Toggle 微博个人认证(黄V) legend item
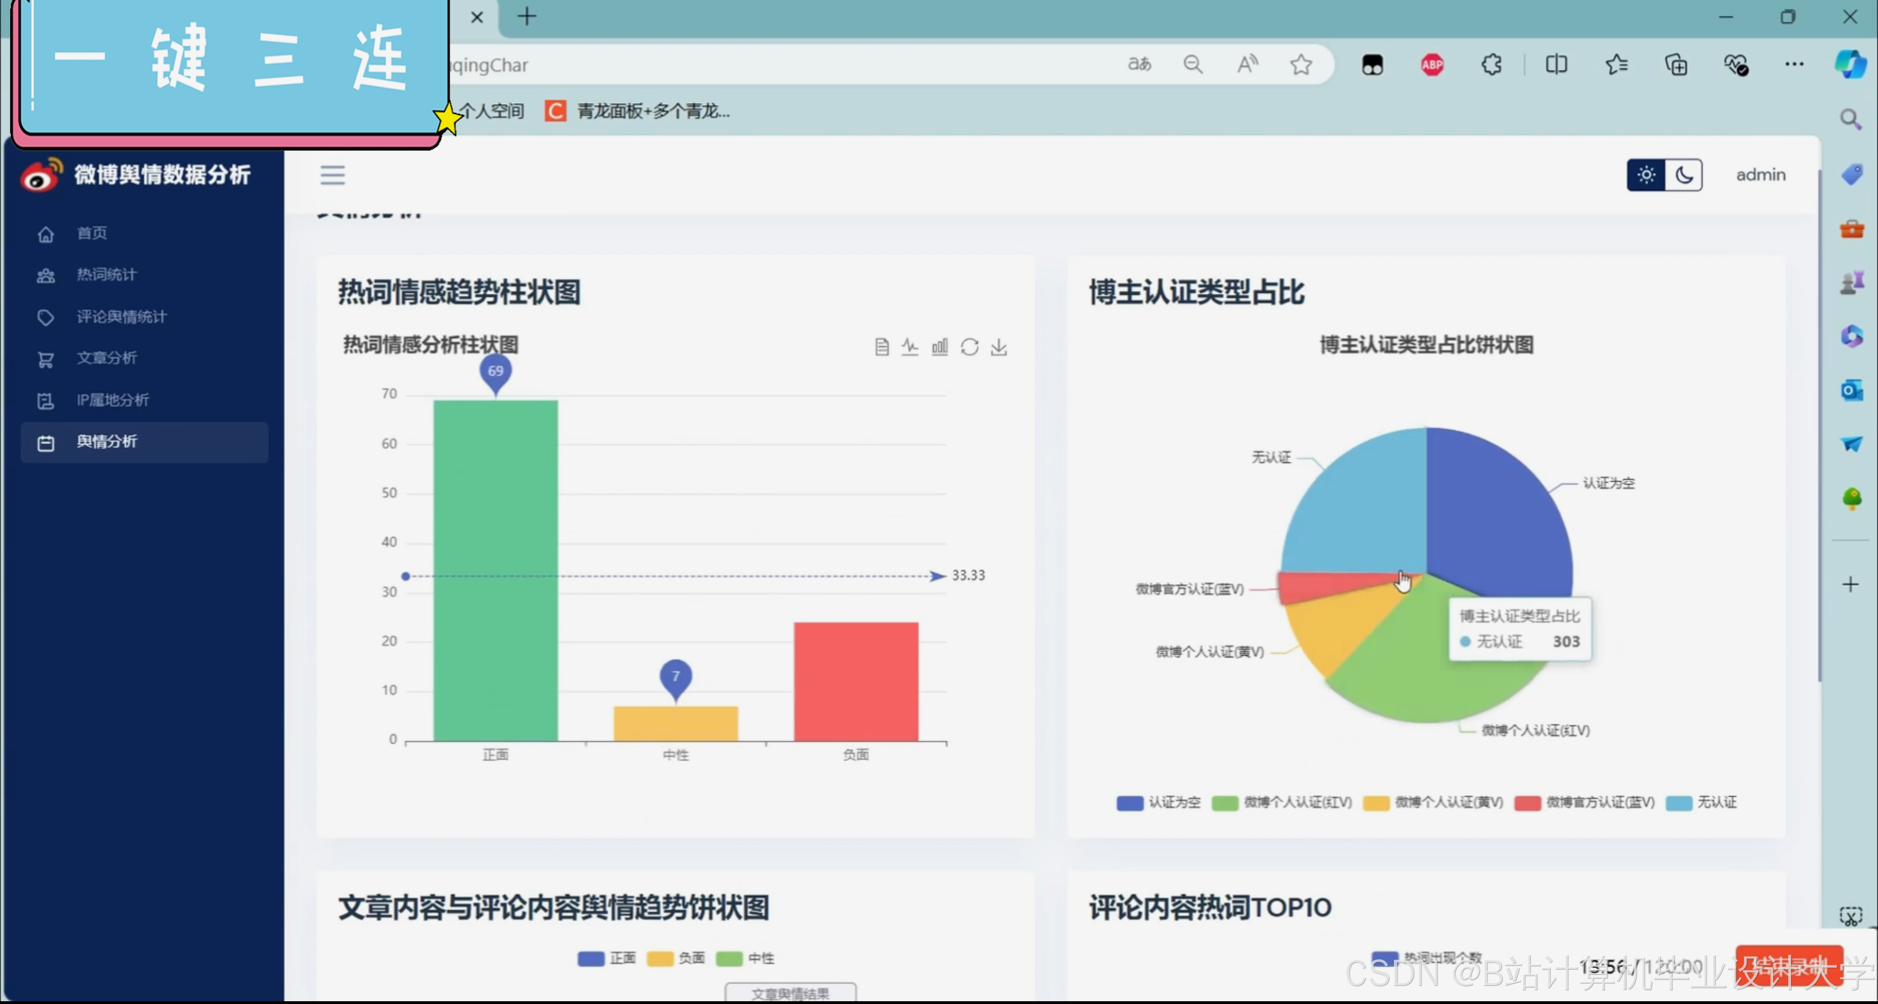Image resolution: width=1878 pixels, height=1004 pixels. click(1433, 803)
